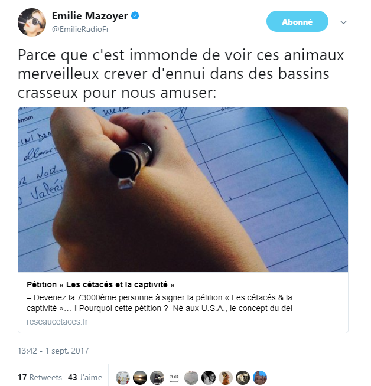Select the grey heart-shaped liker avatar
This screenshot has height=386, width=371.
click(191, 378)
